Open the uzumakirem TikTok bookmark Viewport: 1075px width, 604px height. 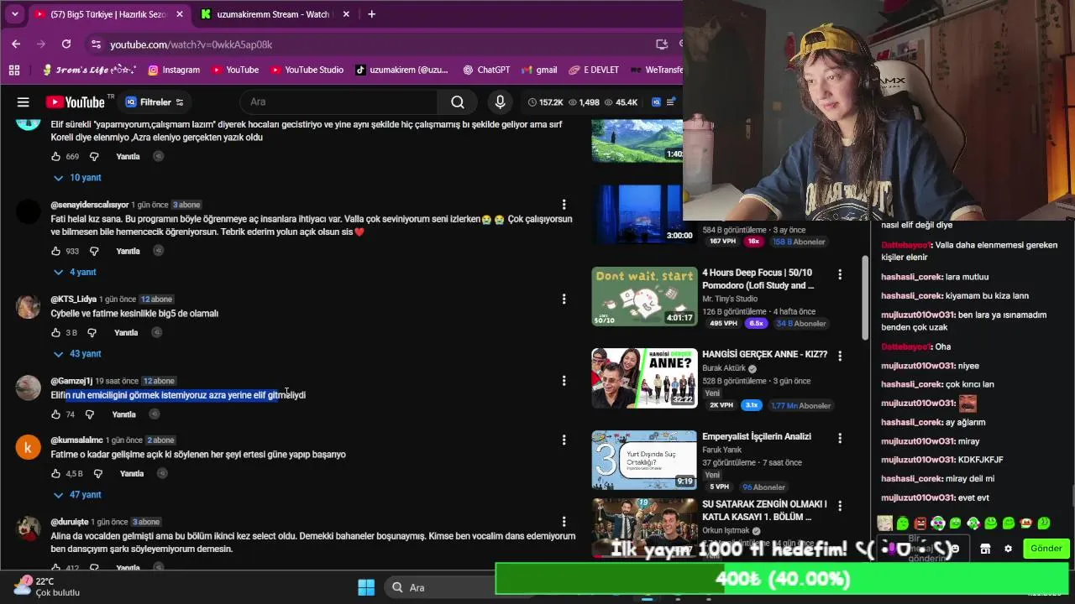point(401,70)
